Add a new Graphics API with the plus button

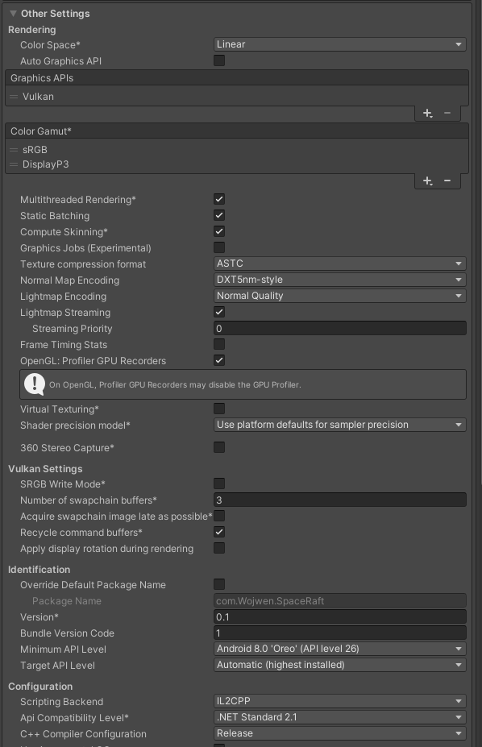point(426,113)
